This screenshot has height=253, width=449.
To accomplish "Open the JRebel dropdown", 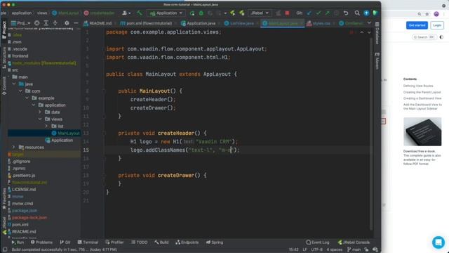I will pyautogui.click(x=260, y=13).
